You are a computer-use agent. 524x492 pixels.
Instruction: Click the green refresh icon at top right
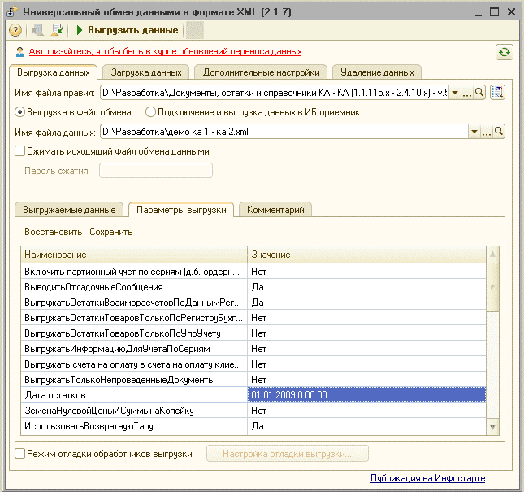click(505, 52)
